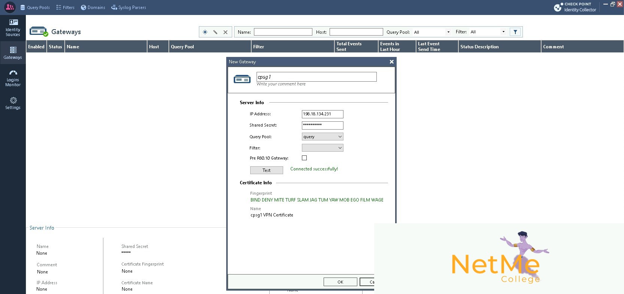Open Logins Monitor from sidebar
This screenshot has height=294, width=624.
(13, 78)
